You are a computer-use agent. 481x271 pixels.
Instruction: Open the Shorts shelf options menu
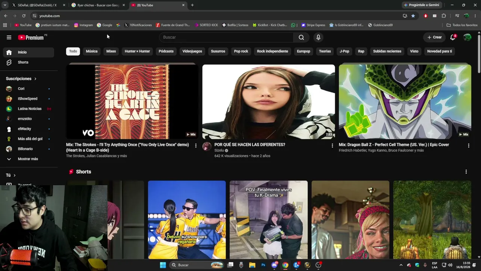[466, 172]
